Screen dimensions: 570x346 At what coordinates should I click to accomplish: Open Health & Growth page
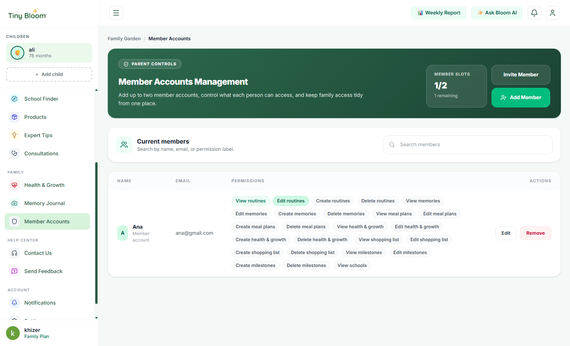[x=47, y=185]
